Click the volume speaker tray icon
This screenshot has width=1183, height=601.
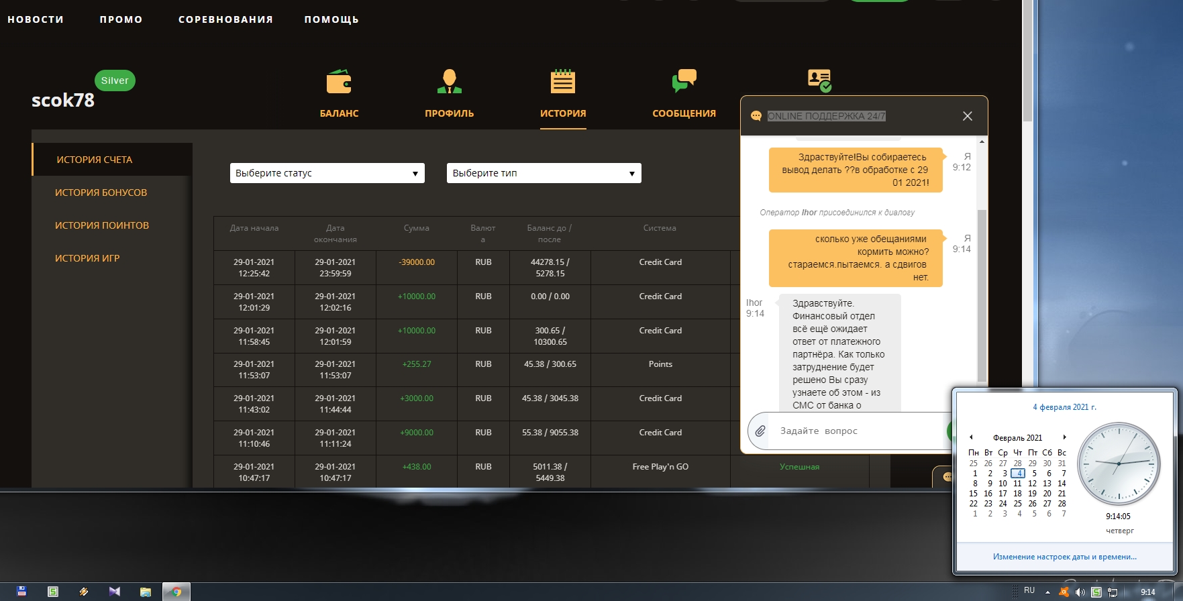tap(1080, 592)
